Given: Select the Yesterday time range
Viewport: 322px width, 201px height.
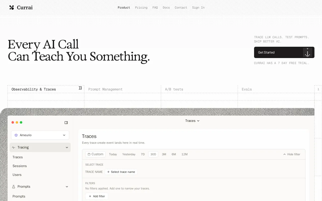Looking at the screenshot, I should [x=129, y=154].
